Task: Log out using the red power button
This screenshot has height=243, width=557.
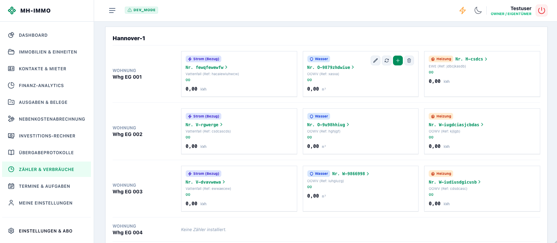Action: [542, 10]
